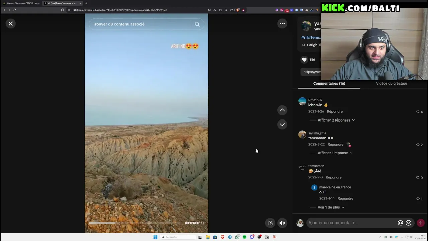Like marocaine.en.France's reply
Viewport: 428px width, 241px height.
(418, 199)
